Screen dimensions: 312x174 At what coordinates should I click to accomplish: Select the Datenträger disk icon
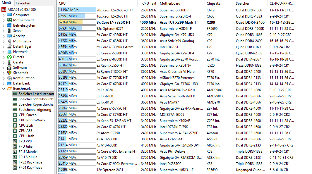coord(9,46)
